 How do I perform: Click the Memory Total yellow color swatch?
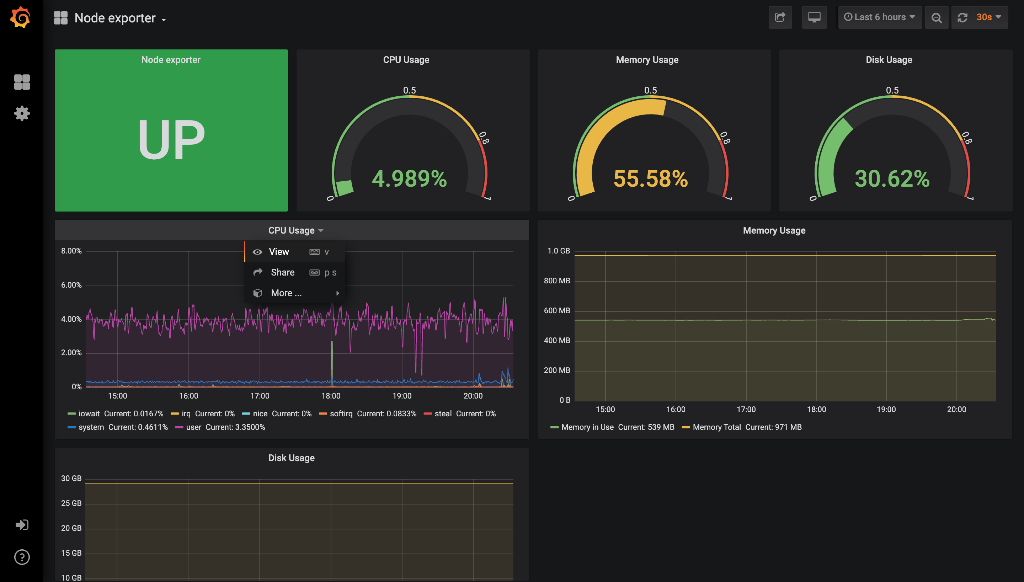pyautogui.click(x=686, y=427)
